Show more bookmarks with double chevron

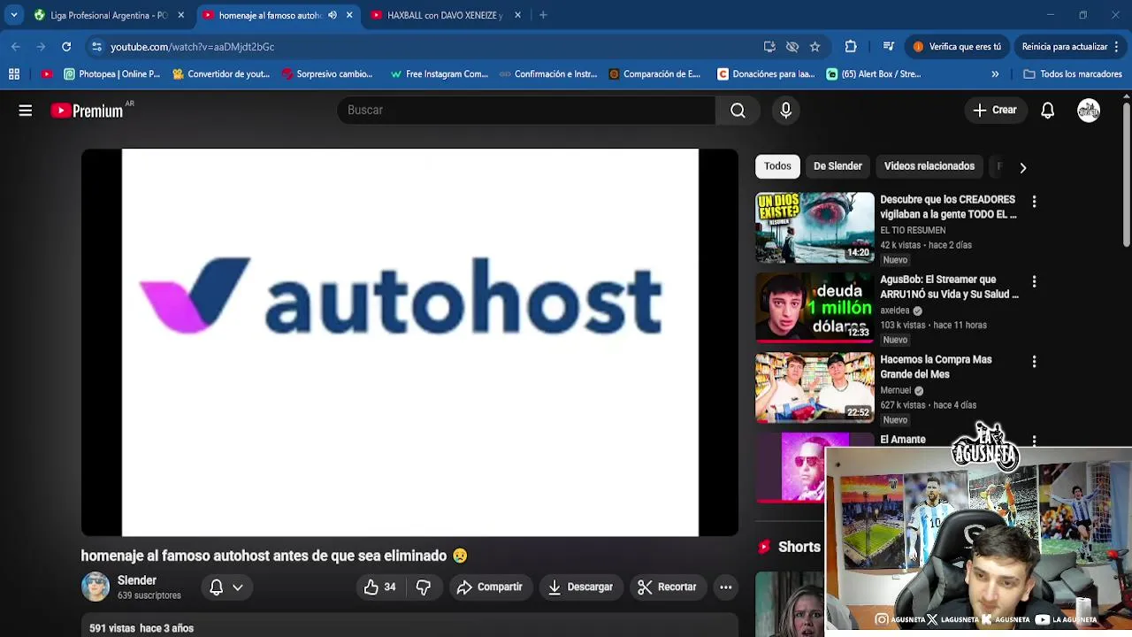(995, 74)
